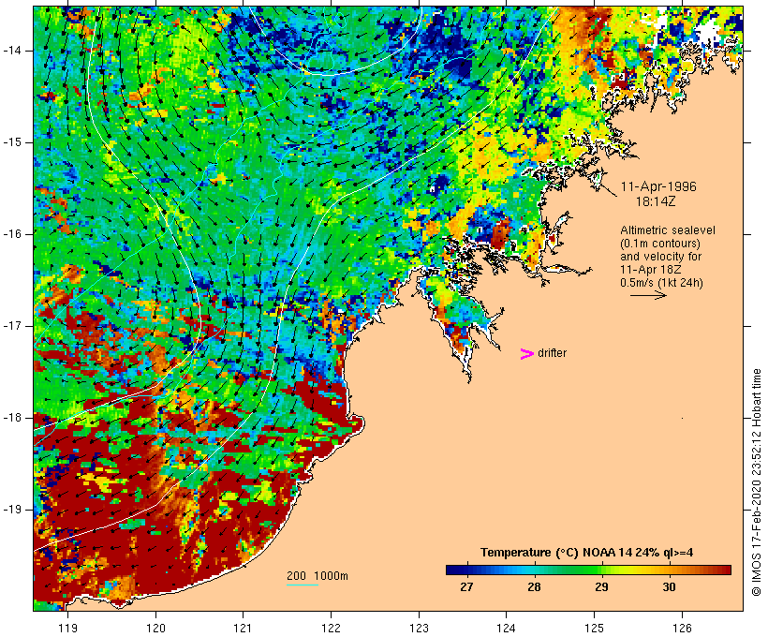Click the longitude label '121'

243,628
